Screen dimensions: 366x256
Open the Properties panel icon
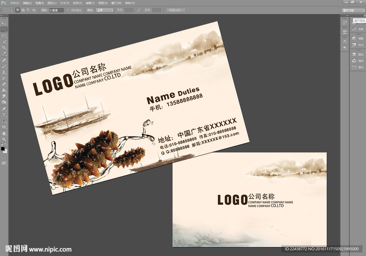345,31
